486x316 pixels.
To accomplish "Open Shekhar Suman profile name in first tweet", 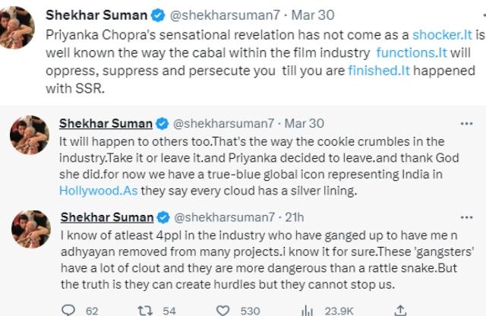I will pos(109,14).
